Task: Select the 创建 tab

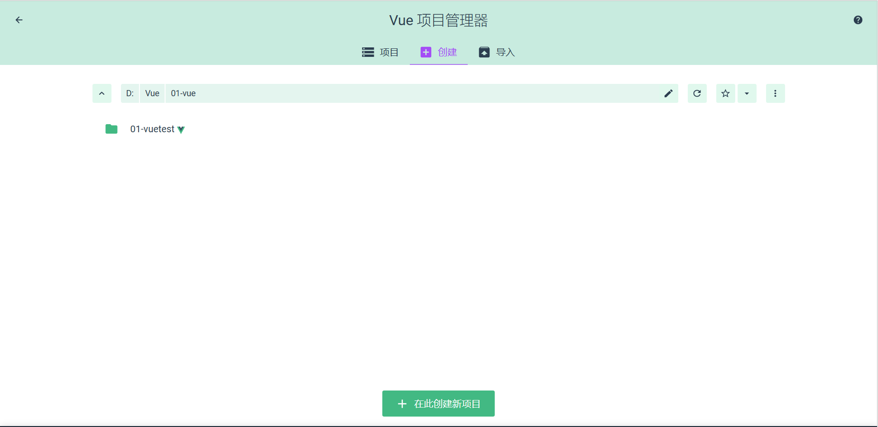Action: pos(439,52)
